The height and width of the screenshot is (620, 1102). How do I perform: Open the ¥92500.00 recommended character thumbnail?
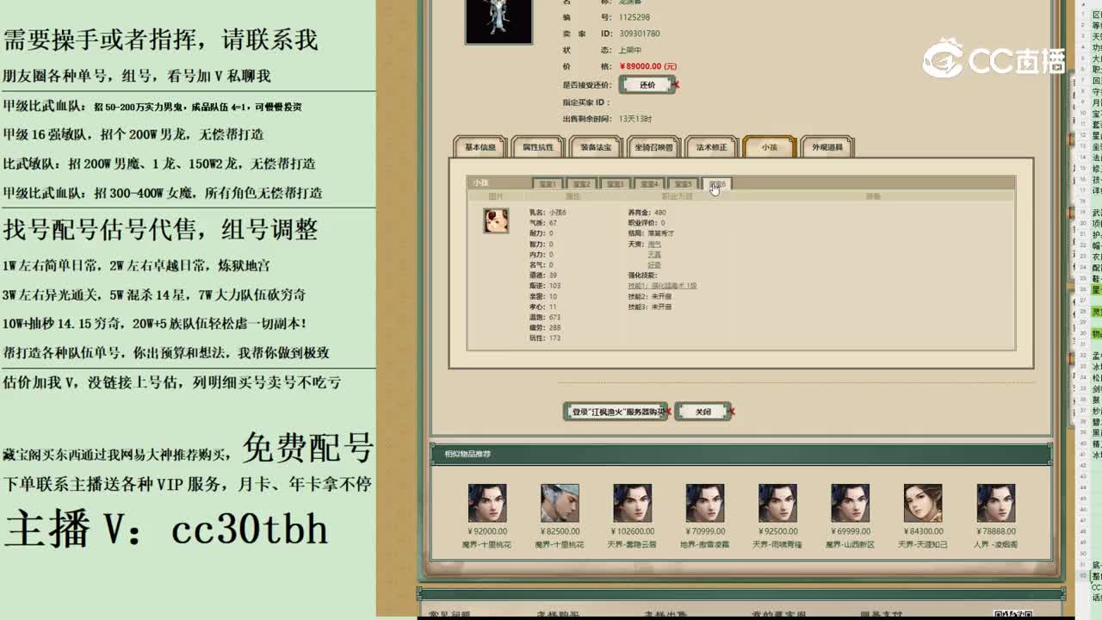[x=777, y=503]
